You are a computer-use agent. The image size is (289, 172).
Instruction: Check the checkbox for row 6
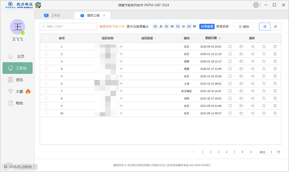tap(46, 84)
